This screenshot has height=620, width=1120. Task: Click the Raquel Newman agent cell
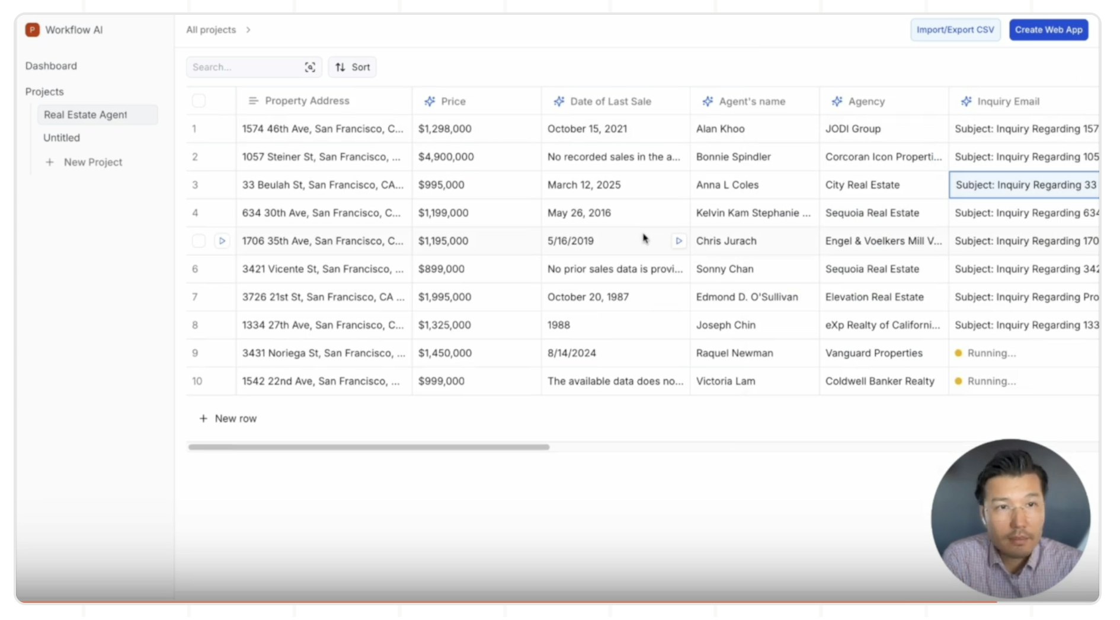755,353
